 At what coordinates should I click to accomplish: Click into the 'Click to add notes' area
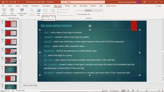[30, 85]
